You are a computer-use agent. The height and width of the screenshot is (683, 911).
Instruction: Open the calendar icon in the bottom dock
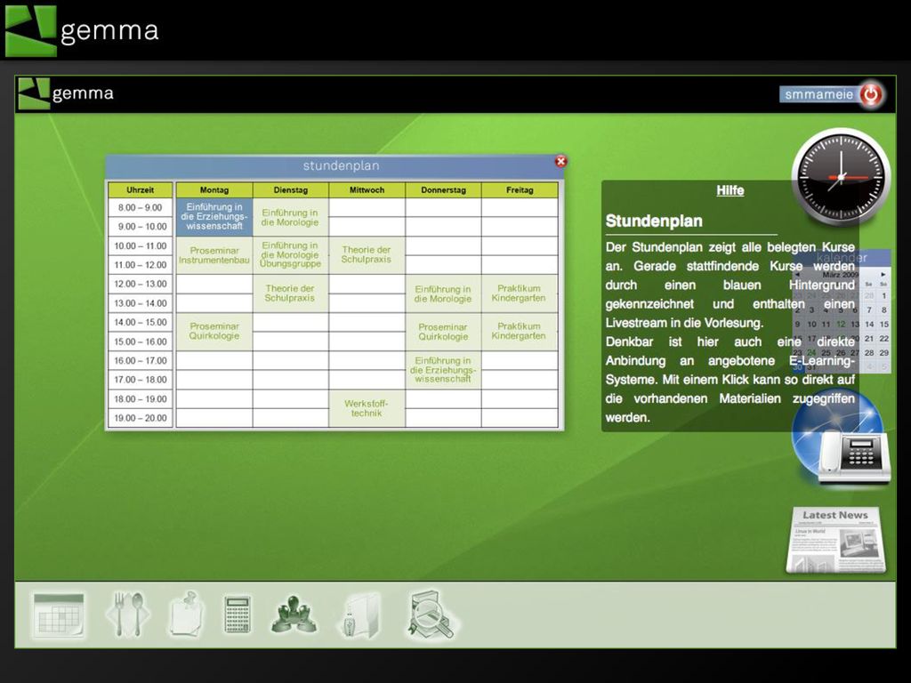58,615
